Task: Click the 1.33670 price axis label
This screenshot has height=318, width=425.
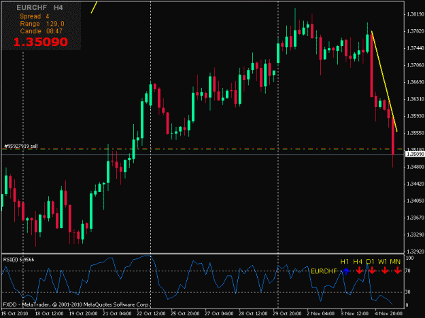Action: coord(415,218)
